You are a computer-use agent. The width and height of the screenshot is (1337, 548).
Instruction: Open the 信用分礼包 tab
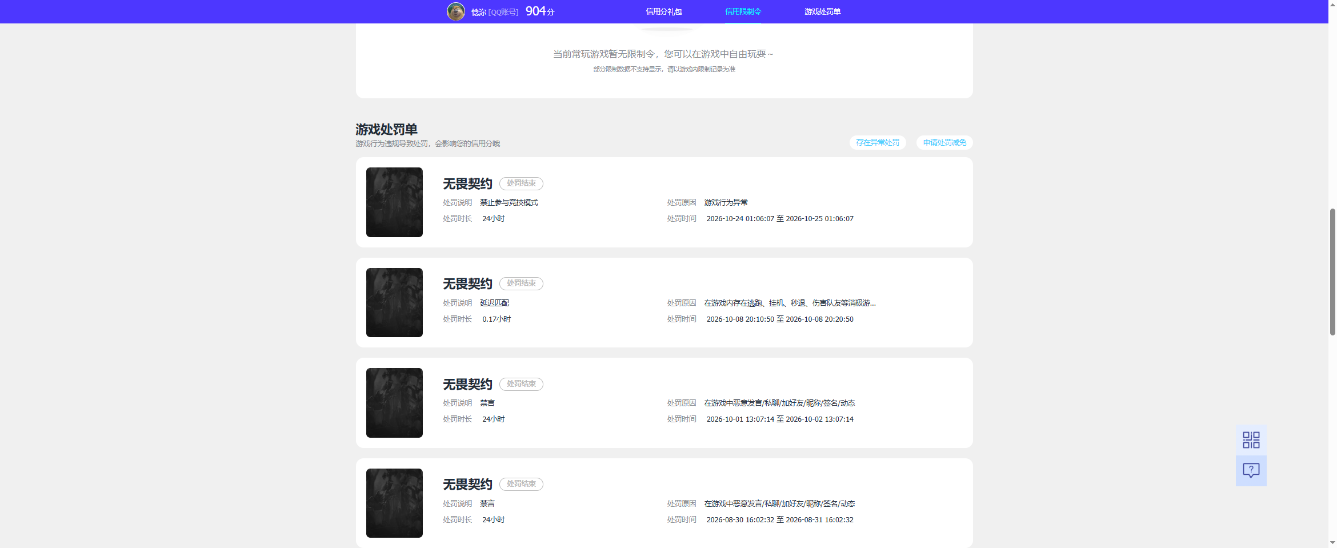coord(663,11)
